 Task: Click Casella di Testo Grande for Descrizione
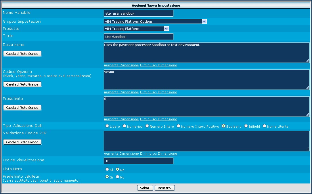coord(22,54)
